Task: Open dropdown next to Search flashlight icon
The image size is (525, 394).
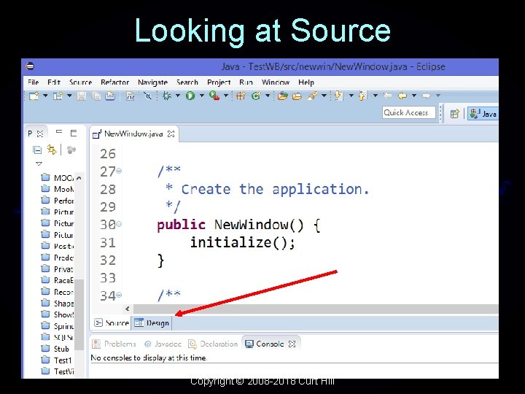Action: click(324, 96)
